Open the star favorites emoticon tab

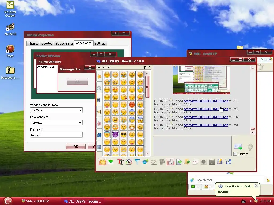point(99,77)
